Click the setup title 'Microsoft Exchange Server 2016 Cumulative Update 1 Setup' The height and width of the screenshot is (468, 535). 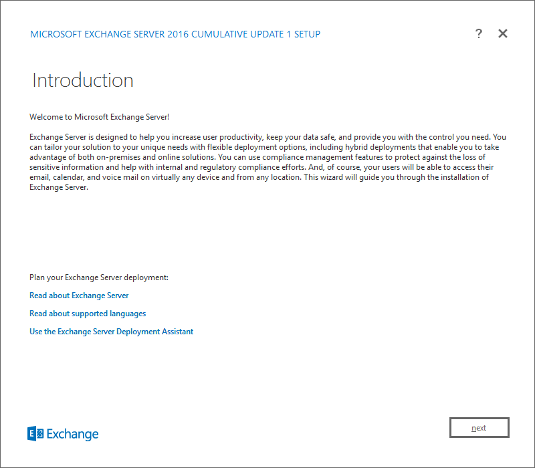pyautogui.click(x=175, y=34)
